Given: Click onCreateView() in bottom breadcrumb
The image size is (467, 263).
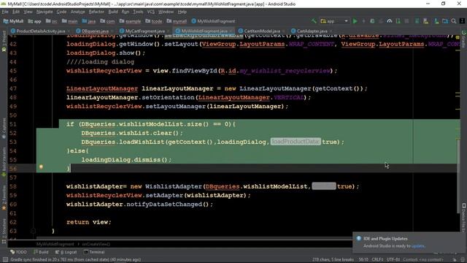Looking at the screenshot, I should [x=96, y=244].
